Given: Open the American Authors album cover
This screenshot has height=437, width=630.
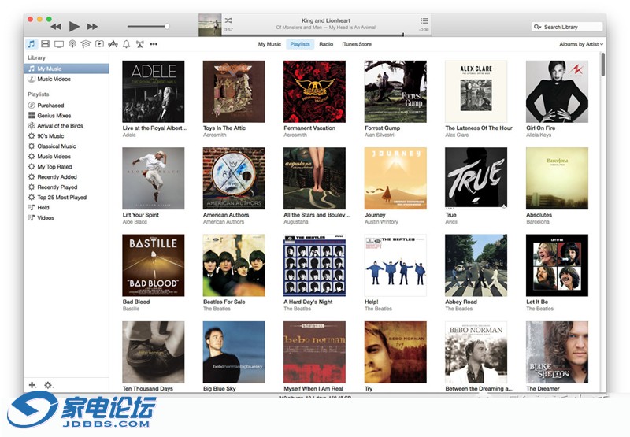Looking at the screenshot, I should pos(234,178).
